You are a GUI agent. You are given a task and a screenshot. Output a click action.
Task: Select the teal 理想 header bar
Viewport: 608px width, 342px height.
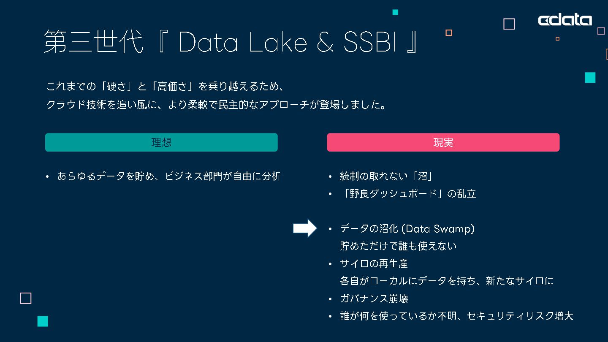tap(161, 142)
